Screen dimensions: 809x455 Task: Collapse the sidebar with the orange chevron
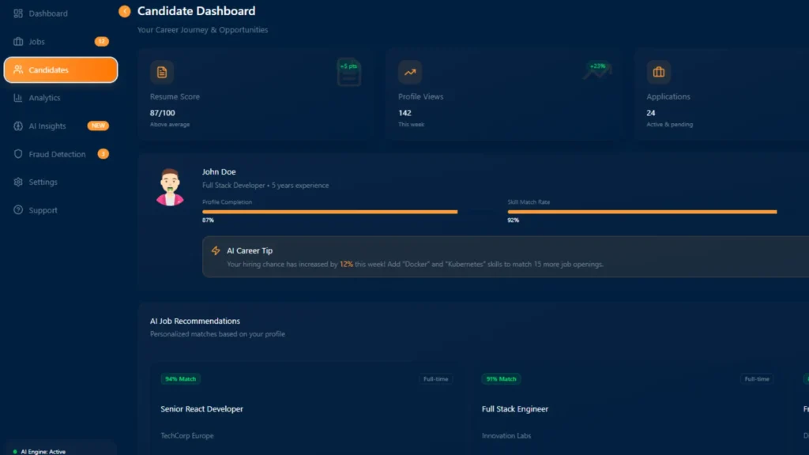pyautogui.click(x=124, y=12)
